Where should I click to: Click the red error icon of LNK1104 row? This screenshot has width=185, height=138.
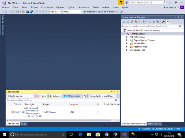coord(13,112)
